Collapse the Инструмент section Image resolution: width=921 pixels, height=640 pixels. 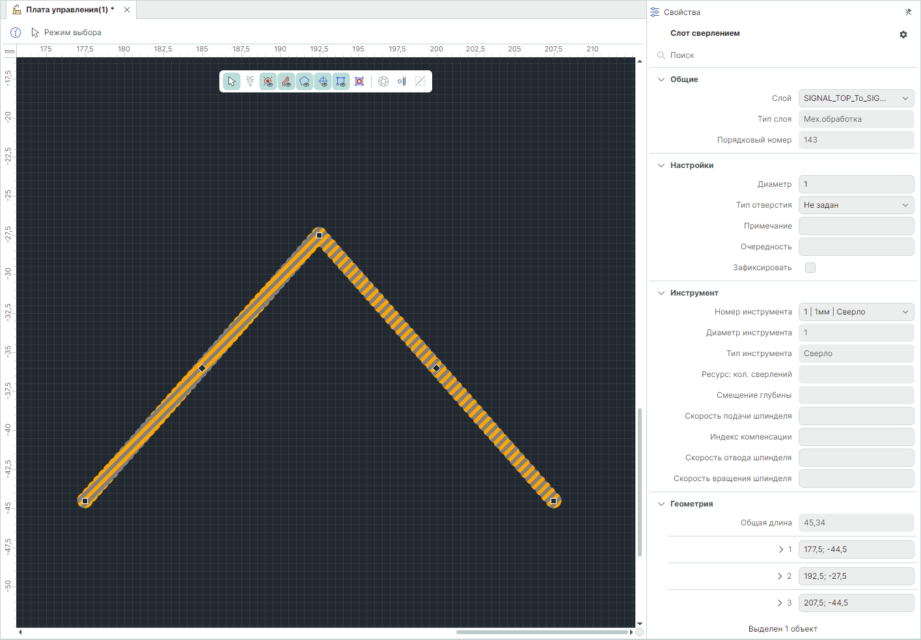click(661, 293)
